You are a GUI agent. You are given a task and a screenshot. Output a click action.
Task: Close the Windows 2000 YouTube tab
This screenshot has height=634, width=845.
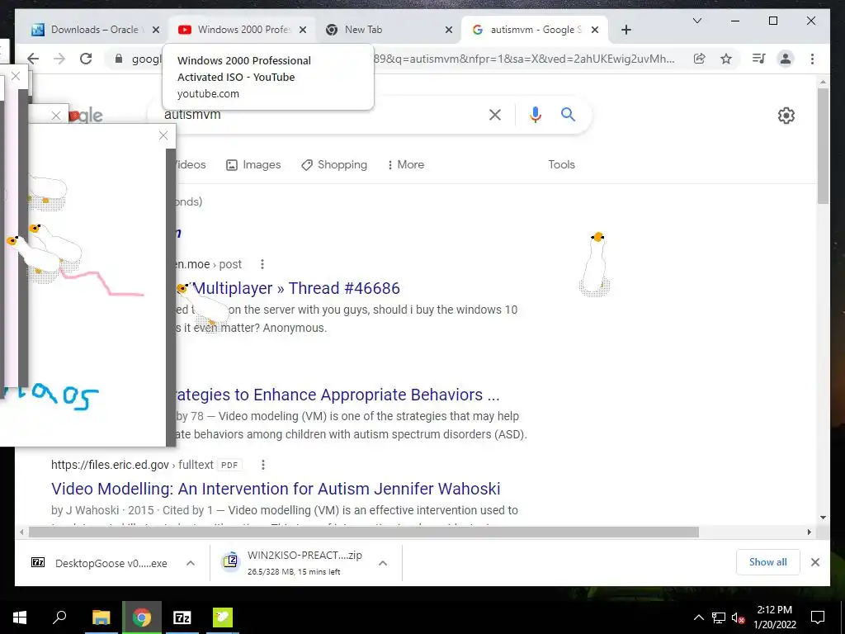coord(303,30)
